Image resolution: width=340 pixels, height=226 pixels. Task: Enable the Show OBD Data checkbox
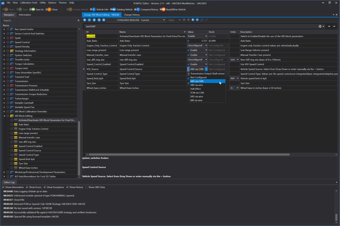pyautogui.click(x=86, y=187)
